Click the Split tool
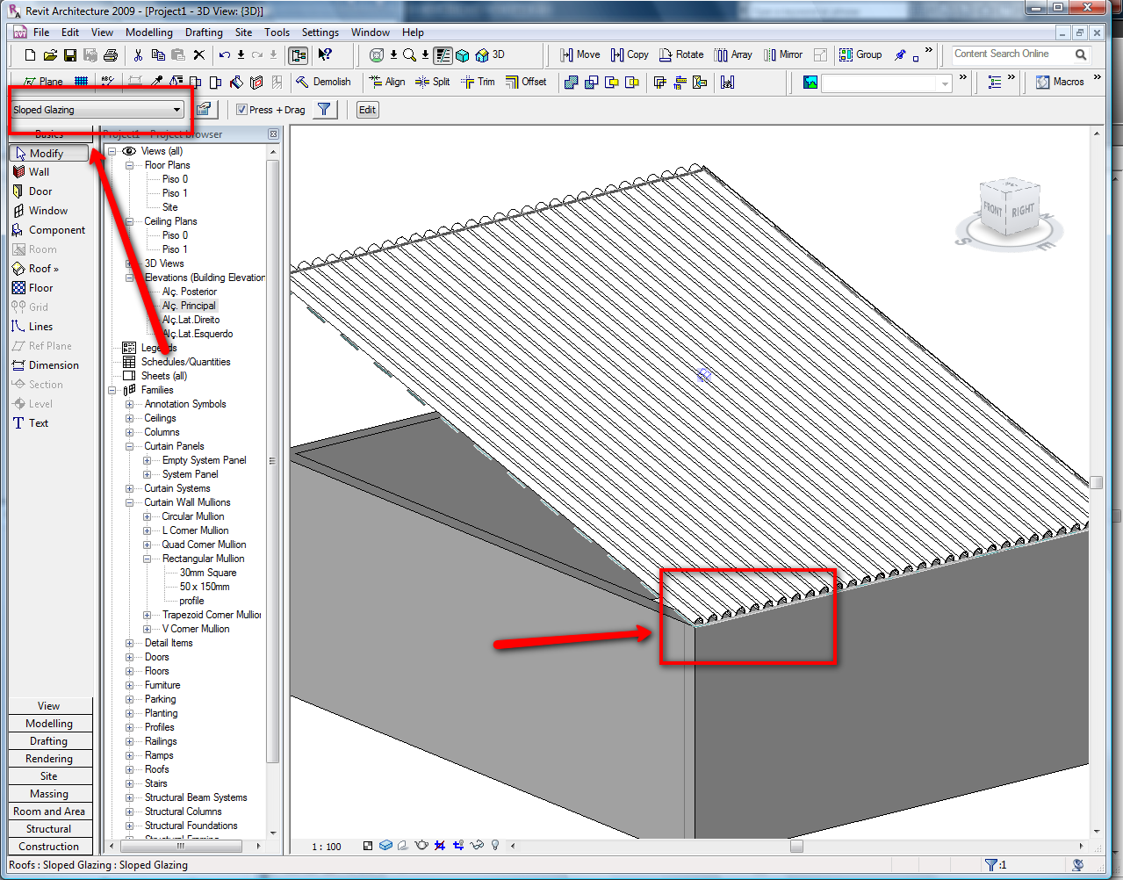This screenshot has width=1123, height=880. click(x=433, y=82)
